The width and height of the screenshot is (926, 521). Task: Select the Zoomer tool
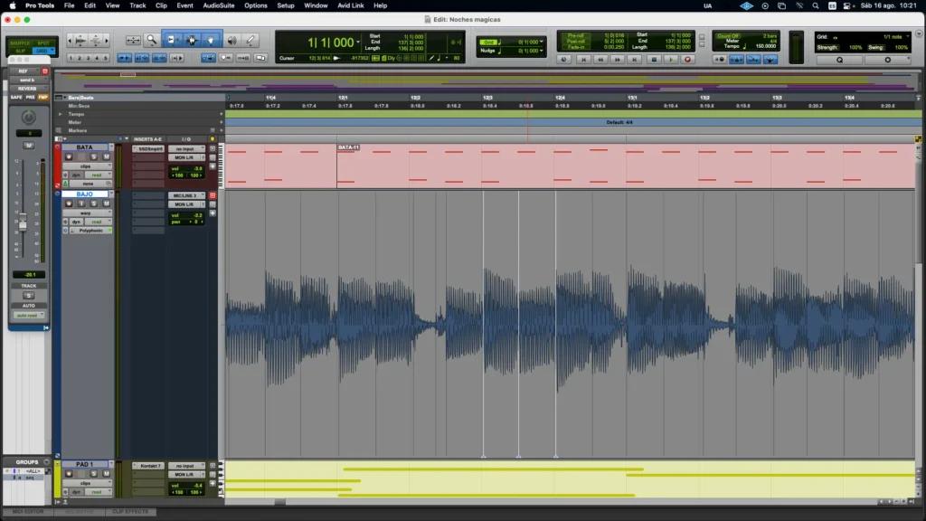152,40
